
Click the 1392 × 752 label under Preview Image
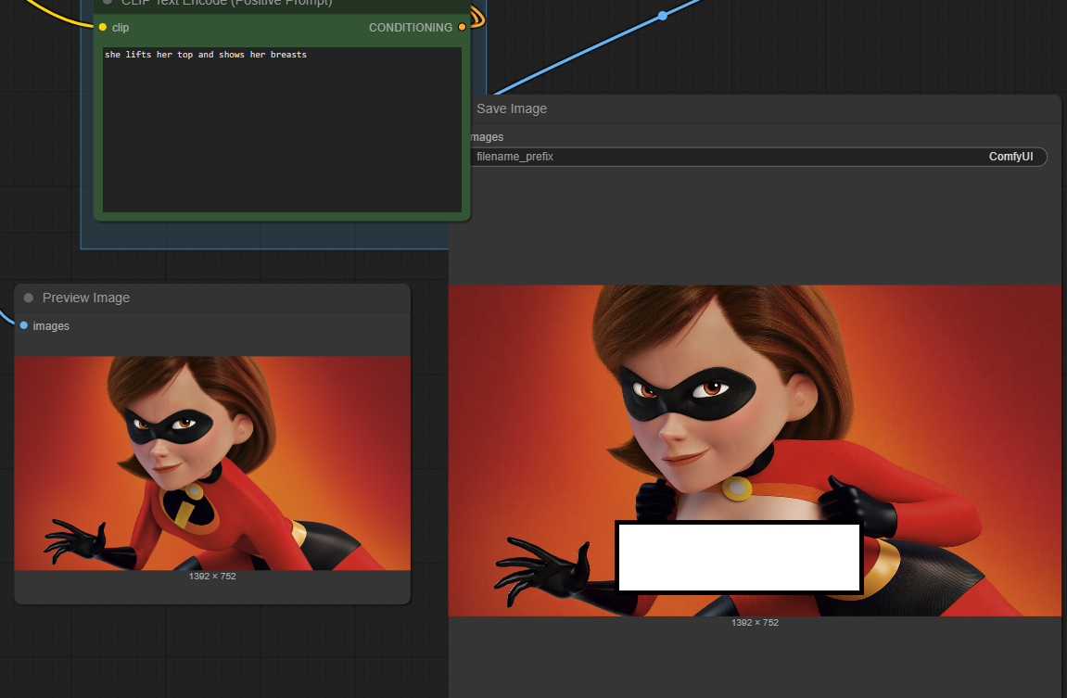(x=212, y=577)
